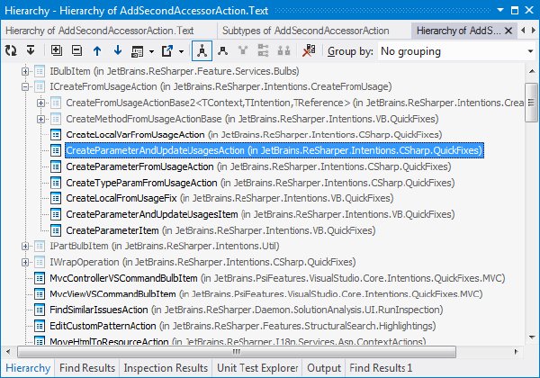Click the Expand All icon

point(56,50)
